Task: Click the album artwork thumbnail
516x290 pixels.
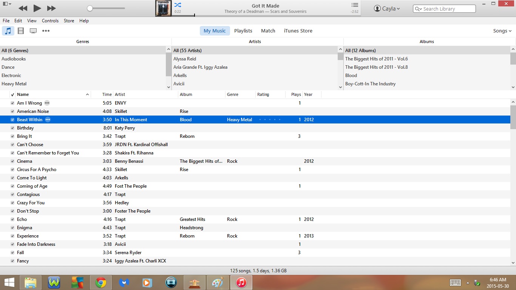Action: click(163, 8)
